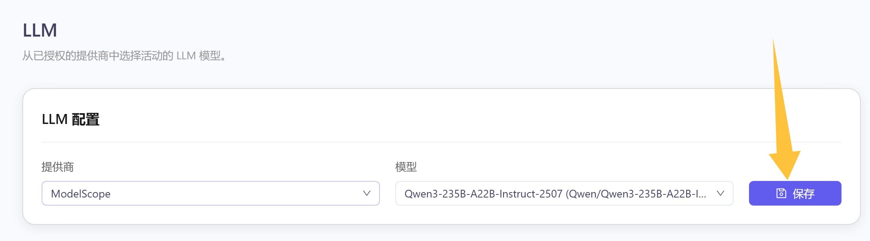Open the 提供商 provider dropdown
Viewport: 870px width, 241px height.
click(210, 193)
